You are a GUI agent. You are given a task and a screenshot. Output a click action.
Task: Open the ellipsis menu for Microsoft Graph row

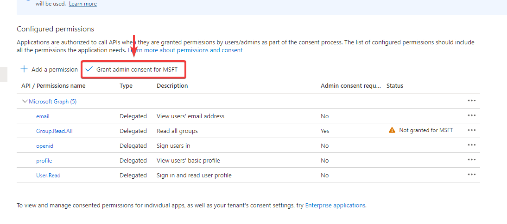(472, 101)
